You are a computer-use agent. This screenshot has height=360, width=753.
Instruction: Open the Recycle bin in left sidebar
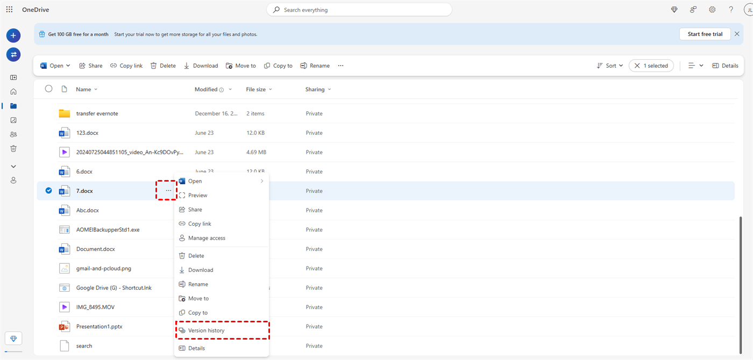[13, 148]
